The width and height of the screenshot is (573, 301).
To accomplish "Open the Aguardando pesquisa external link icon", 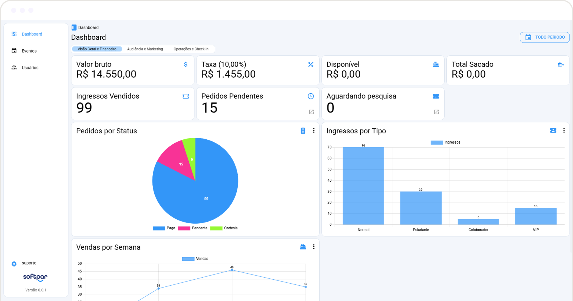I will [436, 112].
